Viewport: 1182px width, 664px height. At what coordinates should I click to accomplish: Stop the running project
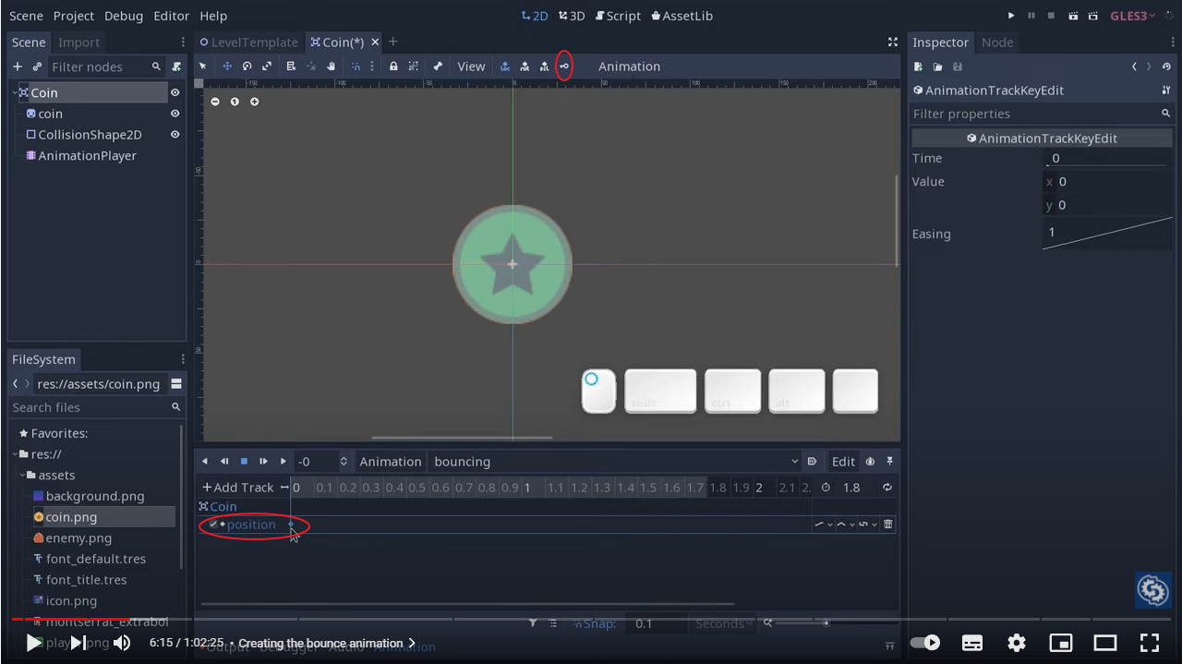coord(1051,16)
